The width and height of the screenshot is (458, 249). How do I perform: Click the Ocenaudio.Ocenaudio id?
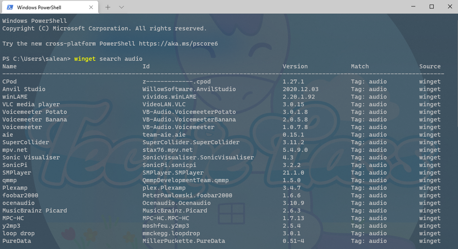coord(177,203)
